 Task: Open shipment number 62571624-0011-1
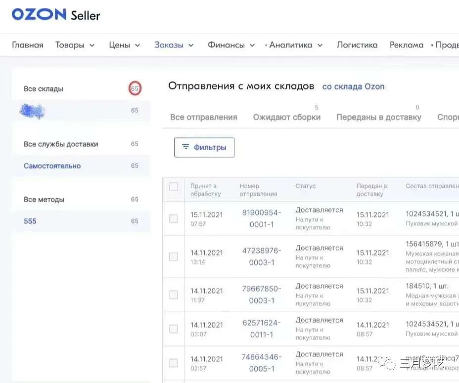(x=261, y=329)
